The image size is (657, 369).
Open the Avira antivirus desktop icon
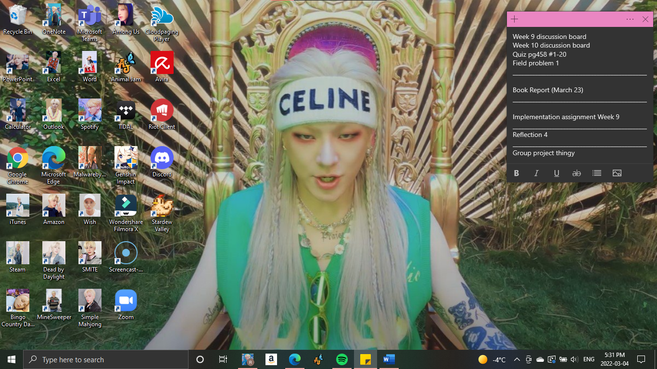(162, 67)
